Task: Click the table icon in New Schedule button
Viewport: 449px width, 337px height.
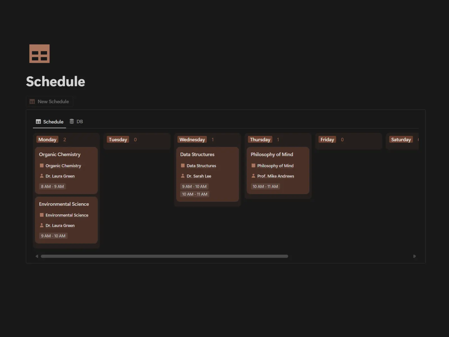Action: click(x=32, y=102)
